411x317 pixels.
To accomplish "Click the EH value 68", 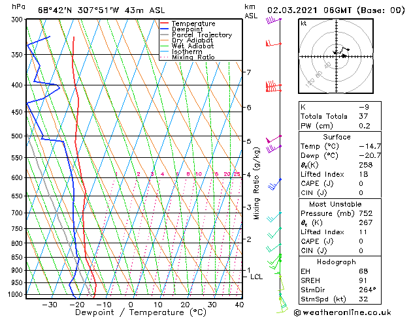I will click(363, 271).
